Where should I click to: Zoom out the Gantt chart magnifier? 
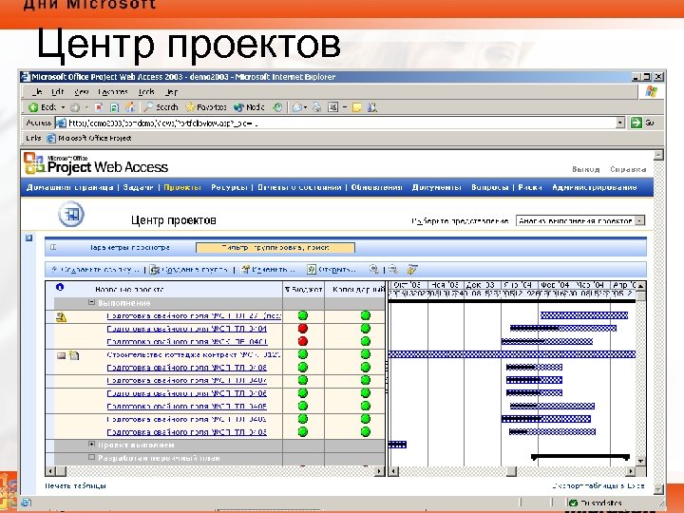tap(393, 269)
